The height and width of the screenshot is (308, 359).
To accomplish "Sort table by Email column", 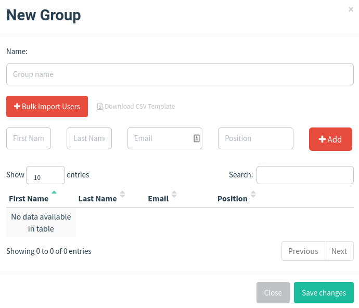I will pos(159,199).
